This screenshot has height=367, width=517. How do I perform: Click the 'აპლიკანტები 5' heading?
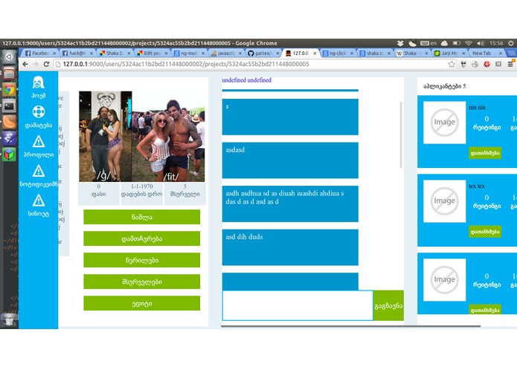coord(444,86)
